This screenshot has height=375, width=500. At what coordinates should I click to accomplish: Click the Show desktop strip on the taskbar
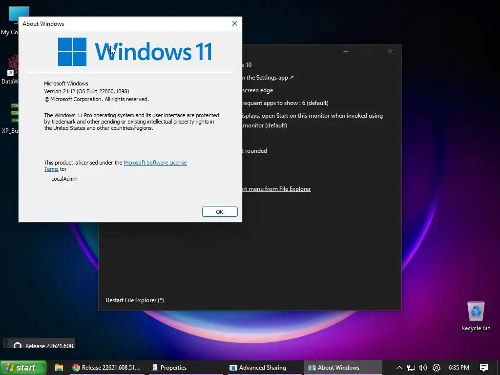click(499, 368)
